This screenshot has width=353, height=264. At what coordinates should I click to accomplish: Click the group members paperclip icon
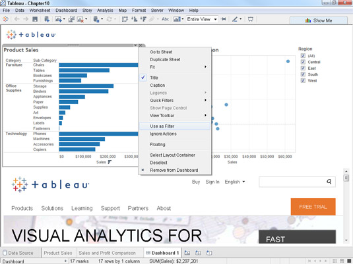click(152, 19)
